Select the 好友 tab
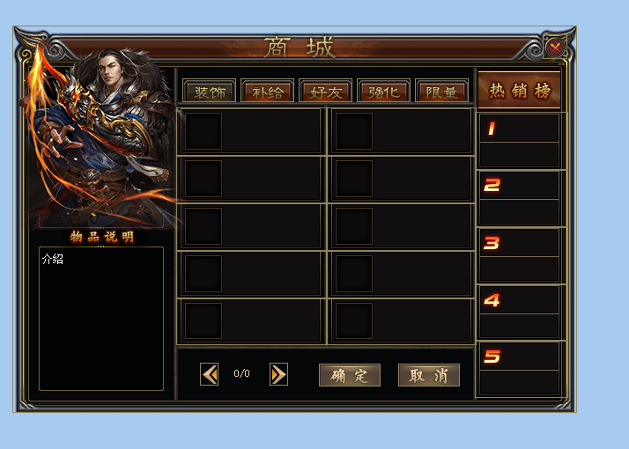Viewport: 629px width, 449px height. (x=326, y=91)
